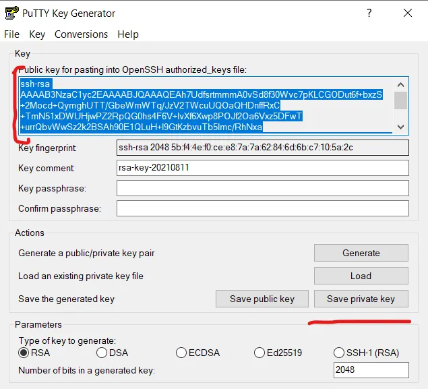428x389 pixels.
Task: Click the public key scrollbar up arrow
Action: pyautogui.click(x=401, y=85)
